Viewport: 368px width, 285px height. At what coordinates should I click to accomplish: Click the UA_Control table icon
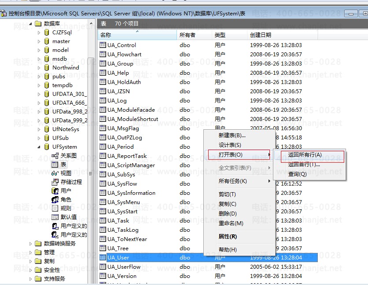click(103, 45)
